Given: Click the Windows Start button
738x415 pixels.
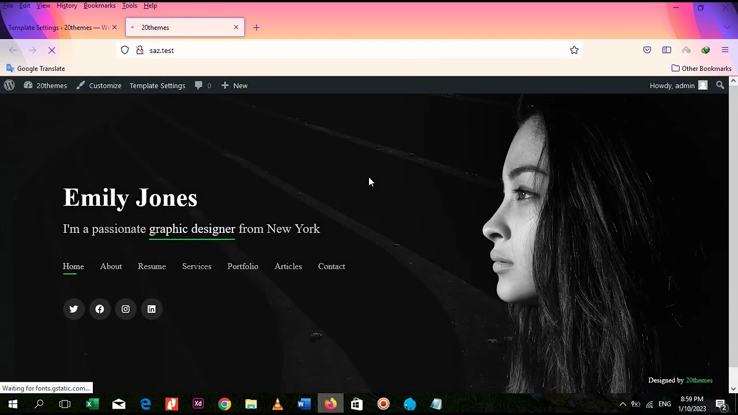Looking at the screenshot, I should [13, 404].
